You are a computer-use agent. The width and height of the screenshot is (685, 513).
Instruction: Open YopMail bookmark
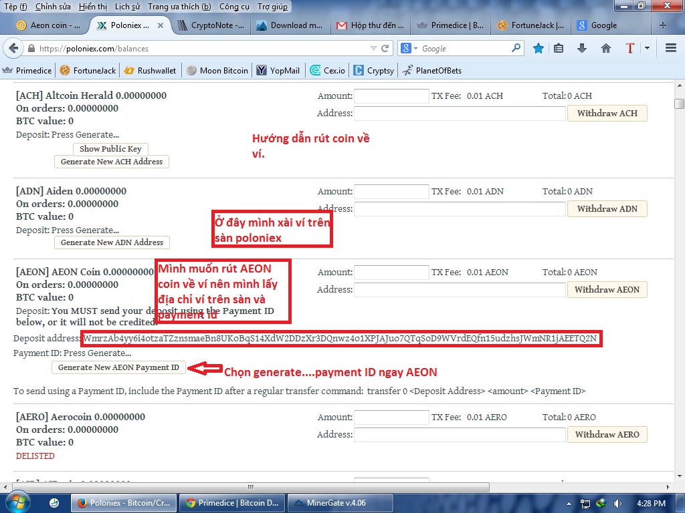(278, 70)
